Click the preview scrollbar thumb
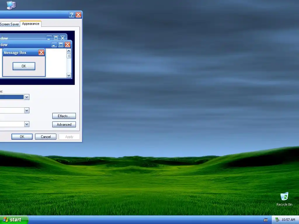The image size is (299, 224). coord(69,56)
